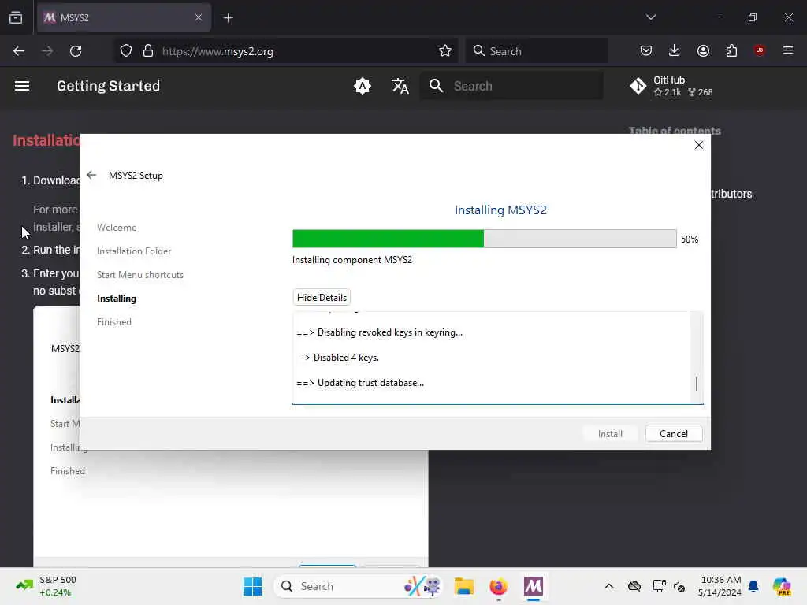Switch to Firefox in taskbar

(x=498, y=586)
